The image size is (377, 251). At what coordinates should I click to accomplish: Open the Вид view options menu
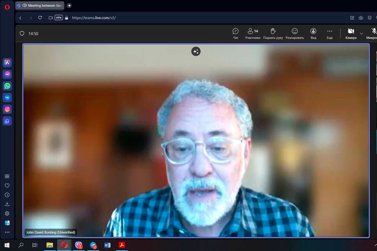[x=313, y=33]
